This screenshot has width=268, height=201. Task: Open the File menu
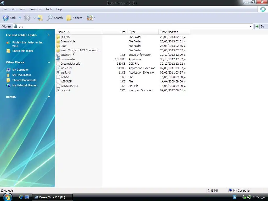coord(4,9)
